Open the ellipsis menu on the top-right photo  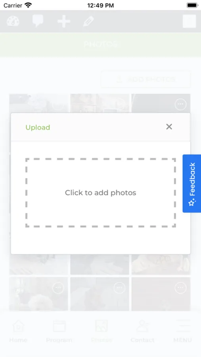(x=180, y=104)
